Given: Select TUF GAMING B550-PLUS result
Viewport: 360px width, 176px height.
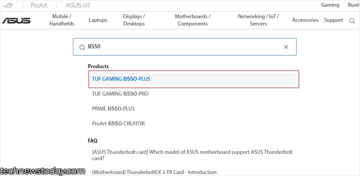Looking at the screenshot, I should (193, 79).
